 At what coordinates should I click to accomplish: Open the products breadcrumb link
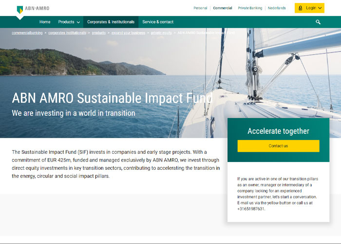(98, 33)
